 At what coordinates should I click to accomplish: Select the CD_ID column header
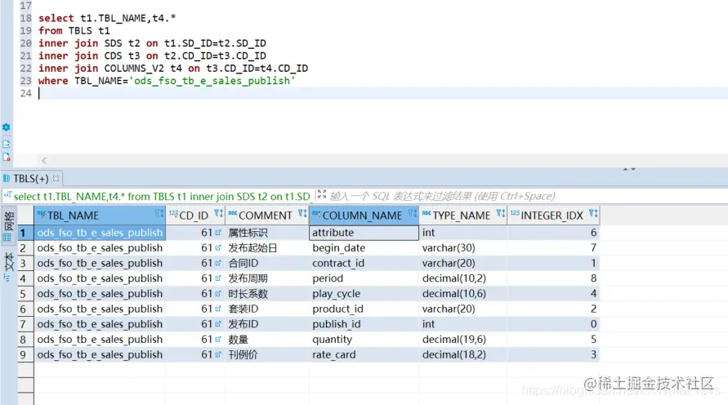click(x=195, y=216)
